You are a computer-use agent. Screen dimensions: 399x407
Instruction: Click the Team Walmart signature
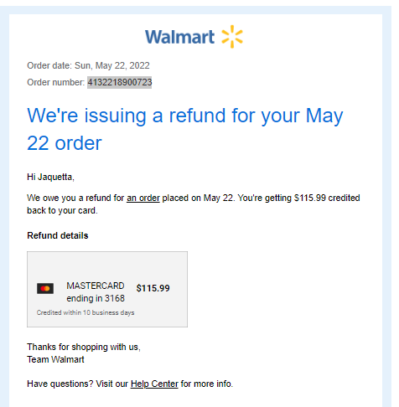pos(55,359)
